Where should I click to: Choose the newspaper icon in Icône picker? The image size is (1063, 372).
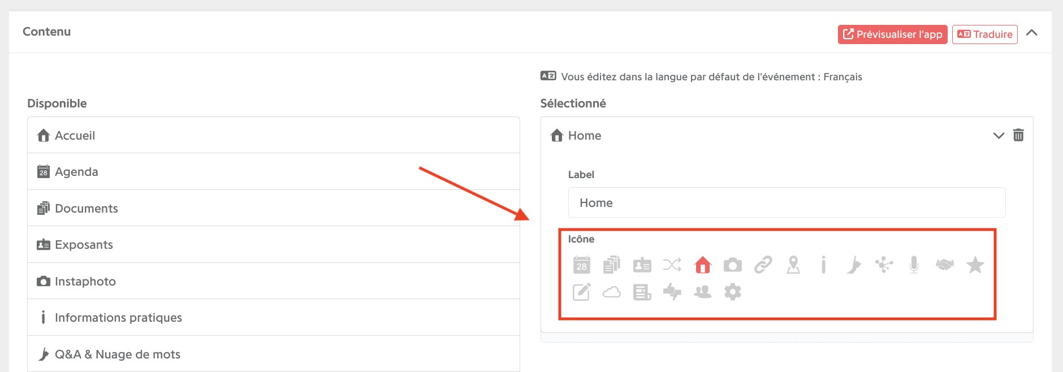click(642, 292)
